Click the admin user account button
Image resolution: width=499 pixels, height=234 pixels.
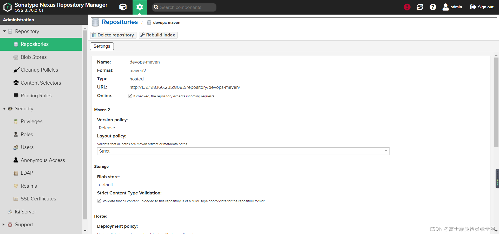(x=452, y=7)
